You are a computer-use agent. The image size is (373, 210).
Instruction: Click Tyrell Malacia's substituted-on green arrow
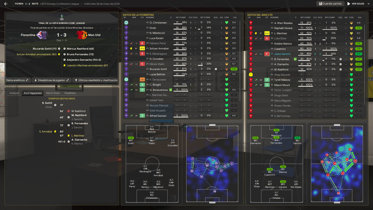pyautogui.click(x=267, y=80)
